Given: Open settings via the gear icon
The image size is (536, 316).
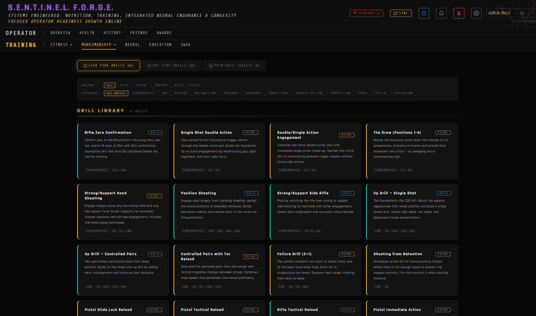Looking at the screenshot, I should click(476, 13).
